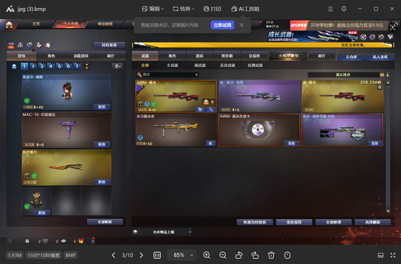Toggle sort direction yellow arrow
The height and width of the screenshot is (264, 401).
(388, 75)
